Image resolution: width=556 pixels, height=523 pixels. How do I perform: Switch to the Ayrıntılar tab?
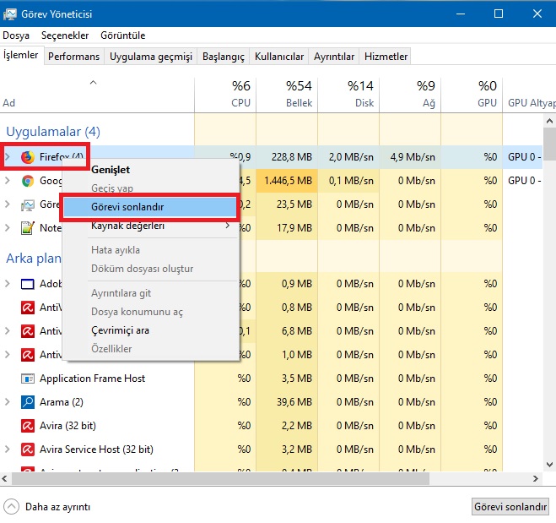coord(334,57)
